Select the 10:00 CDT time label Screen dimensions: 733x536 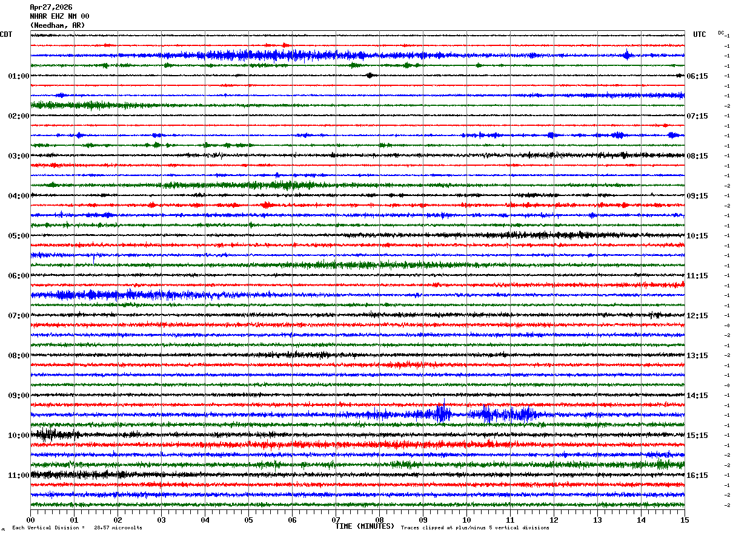pyautogui.click(x=19, y=436)
